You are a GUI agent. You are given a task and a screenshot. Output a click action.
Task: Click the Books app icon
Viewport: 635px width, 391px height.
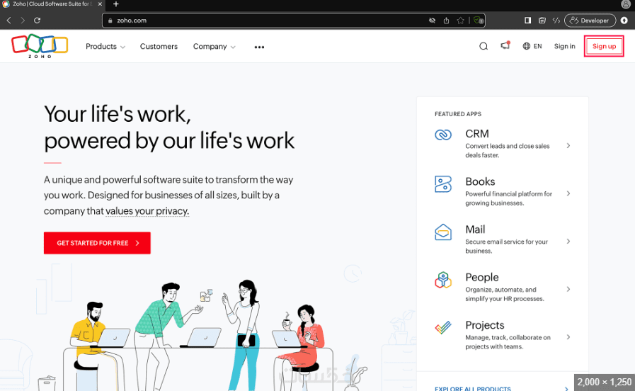(443, 184)
